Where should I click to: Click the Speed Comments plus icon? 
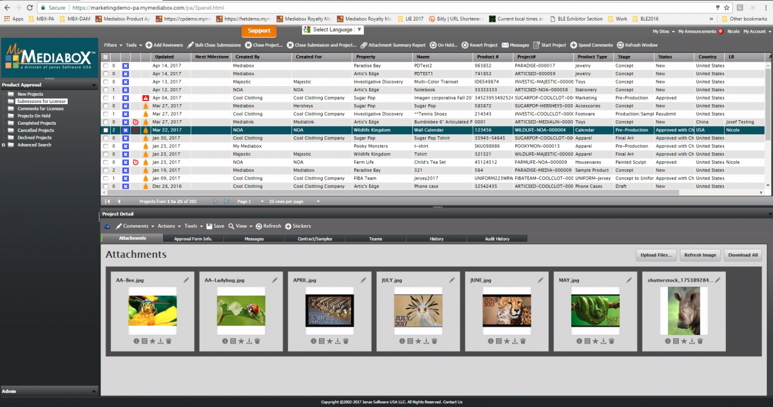click(x=574, y=46)
